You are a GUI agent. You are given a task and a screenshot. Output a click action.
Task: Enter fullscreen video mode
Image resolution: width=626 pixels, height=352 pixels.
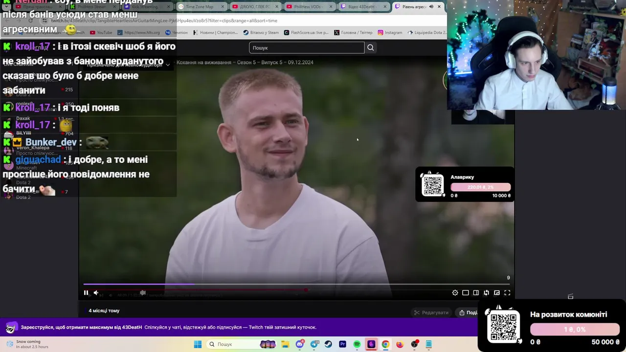click(507, 293)
